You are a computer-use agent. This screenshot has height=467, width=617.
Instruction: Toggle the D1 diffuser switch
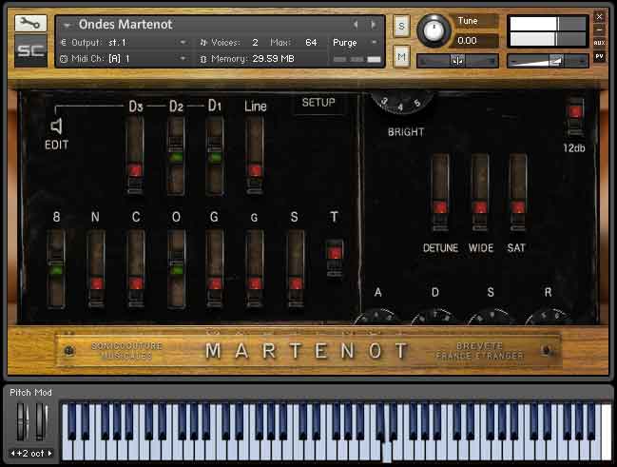click(215, 155)
